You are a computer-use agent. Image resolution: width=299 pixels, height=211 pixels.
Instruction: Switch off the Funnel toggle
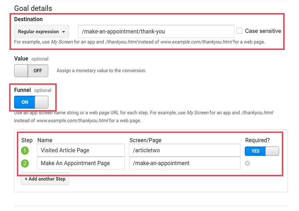click(x=31, y=102)
